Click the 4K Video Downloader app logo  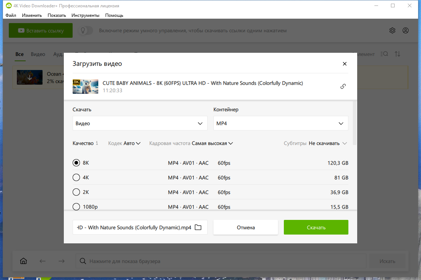[8, 5]
